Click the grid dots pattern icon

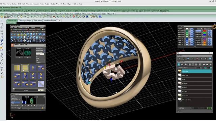(41, 84)
